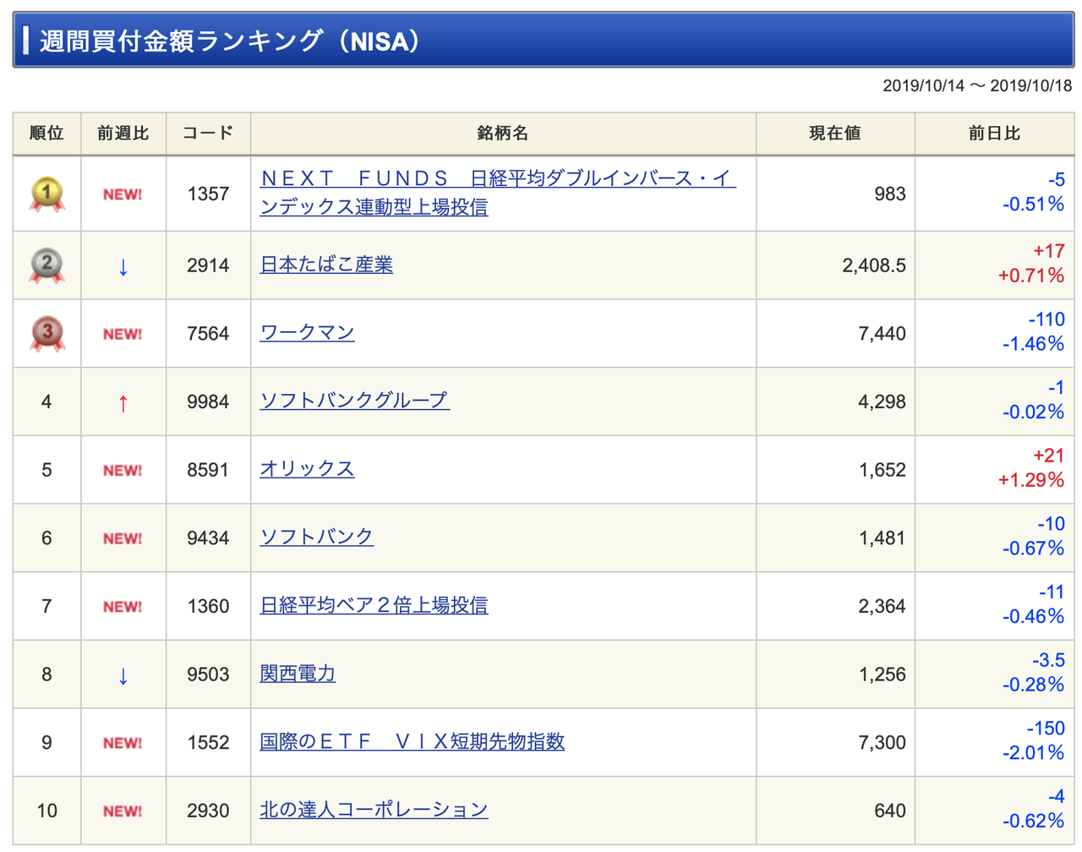Viewport: 1082px width, 852px height.
Task: Click the 週間買付金額ランキング（NISA） title
Action: point(230,41)
